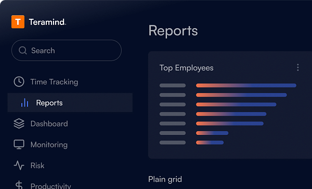Click the Top Employees card title

[x=187, y=68]
